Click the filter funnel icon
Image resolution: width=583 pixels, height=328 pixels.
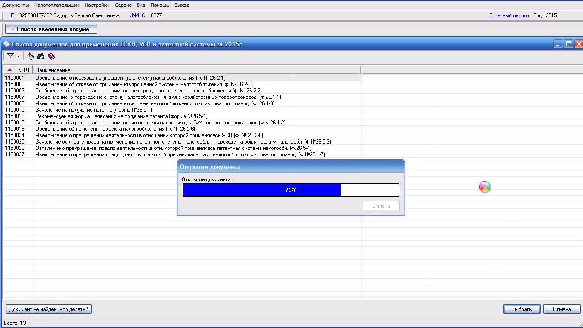click(x=10, y=56)
